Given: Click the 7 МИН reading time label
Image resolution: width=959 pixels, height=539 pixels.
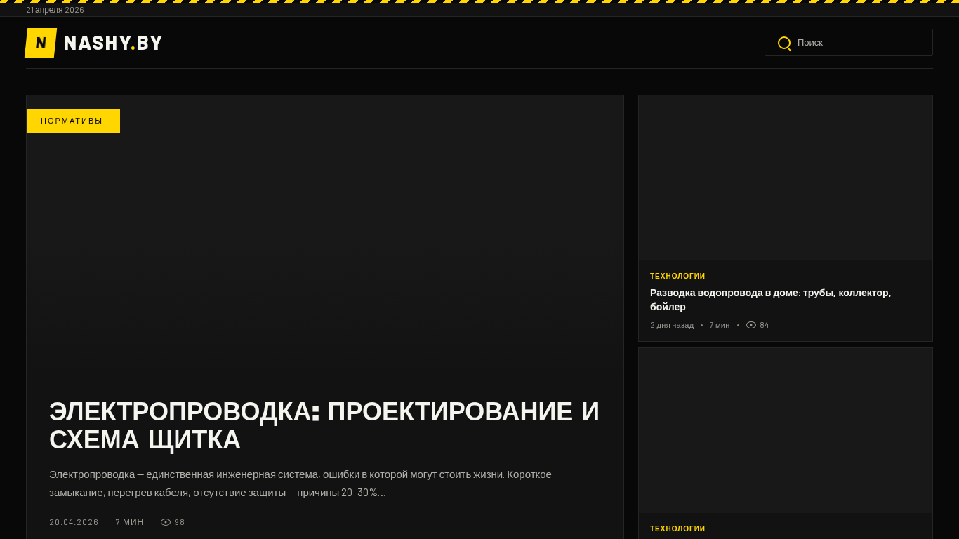Looking at the screenshot, I should click(129, 522).
